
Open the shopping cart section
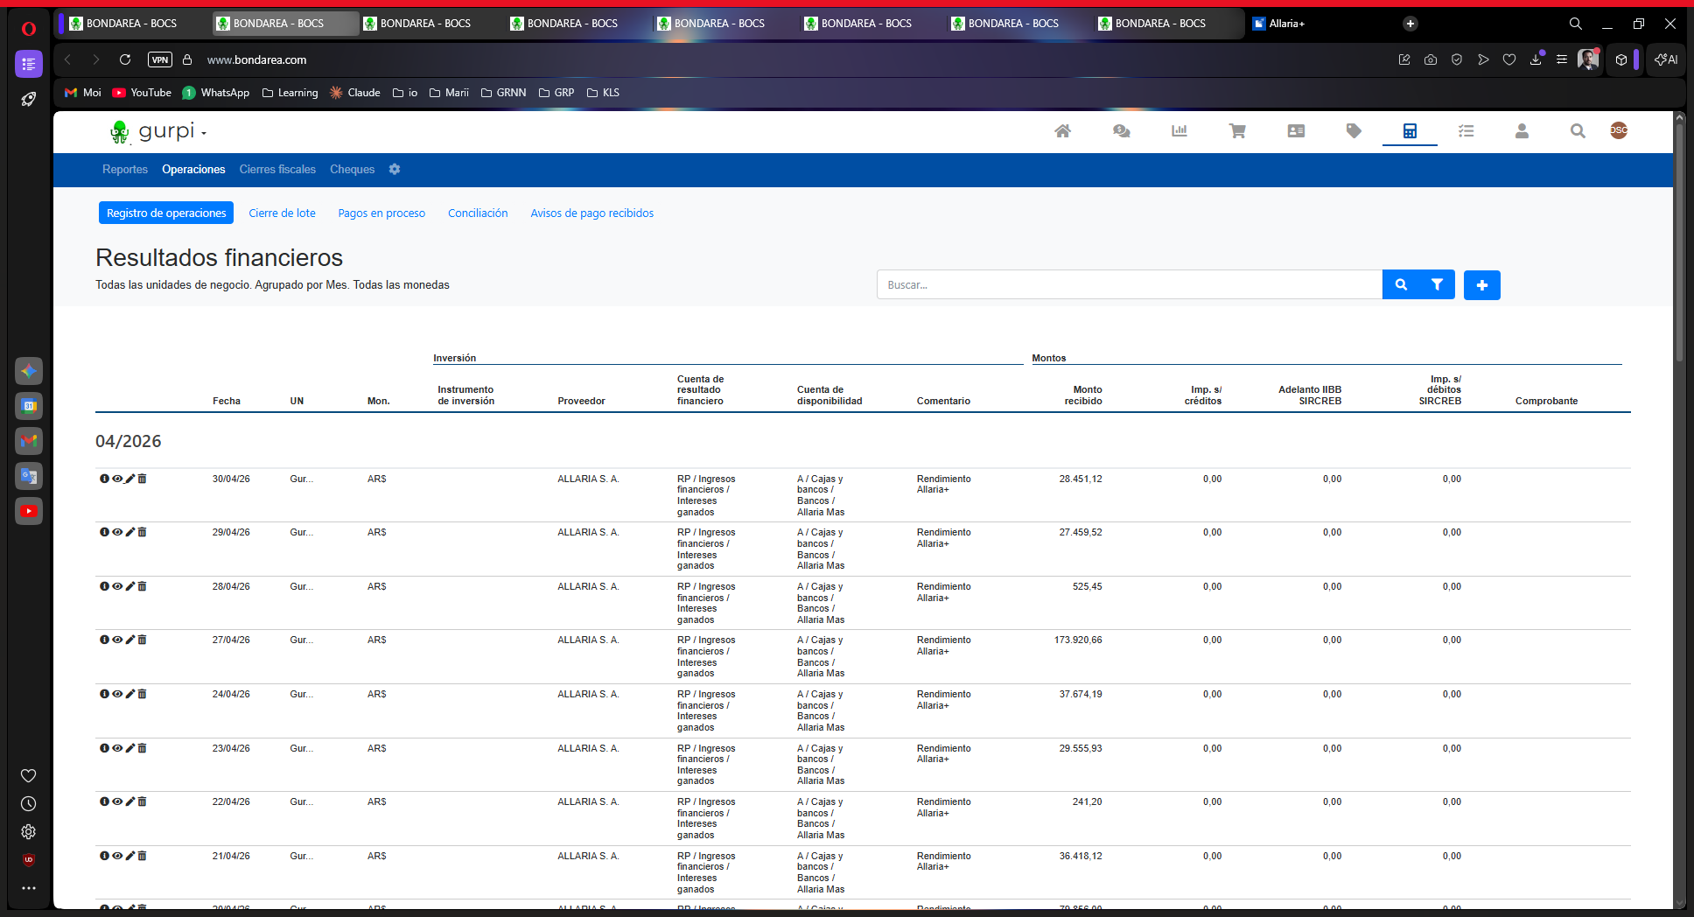(x=1237, y=131)
